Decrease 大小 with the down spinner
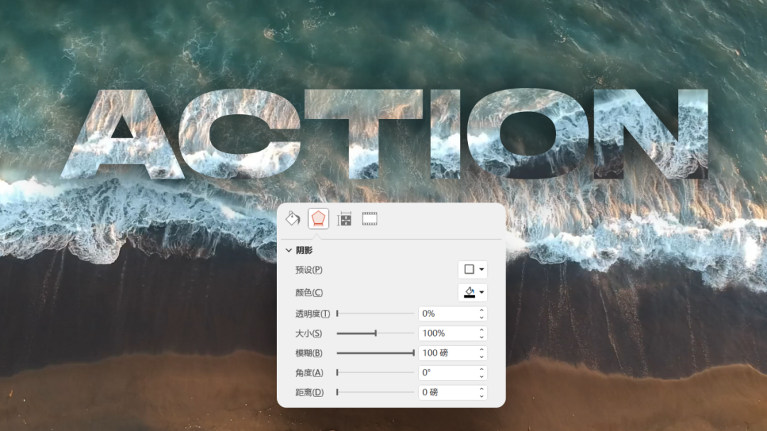Viewport: 767px width, 431px height. click(x=482, y=337)
